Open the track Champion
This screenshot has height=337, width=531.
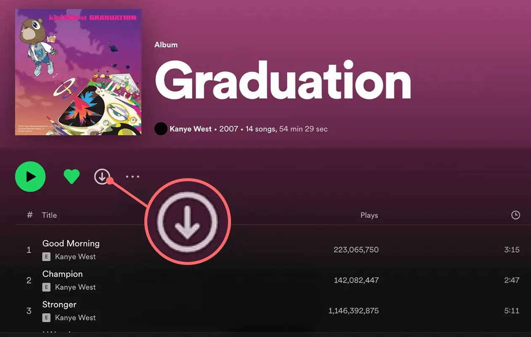coord(62,274)
